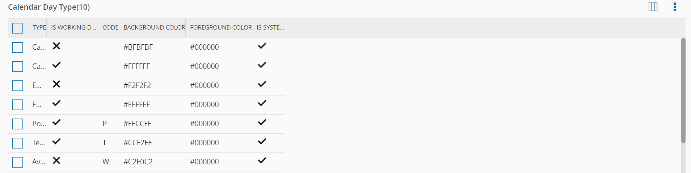691x173 pixels.
Task: Tick the checkbox for the code T row
Action: (x=18, y=143)
